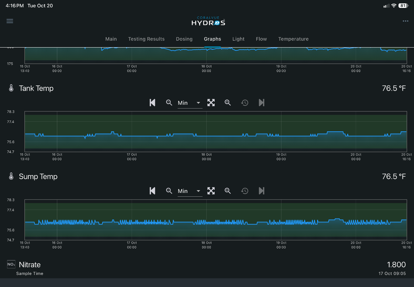Zoom out on the Tank Temp graph
This screenshot has width=414, height=287.
click(x=169, y=103)
